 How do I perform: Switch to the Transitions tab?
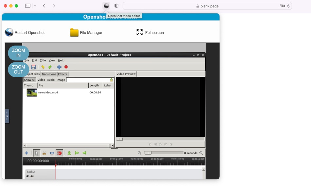tap(49, 74)
